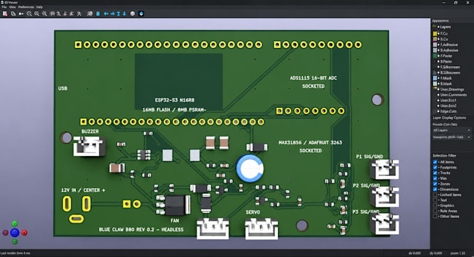Uncheck the Footprints selection filter
The height and width of the screenshot is (257, 474).
click(x=435, y=167)
